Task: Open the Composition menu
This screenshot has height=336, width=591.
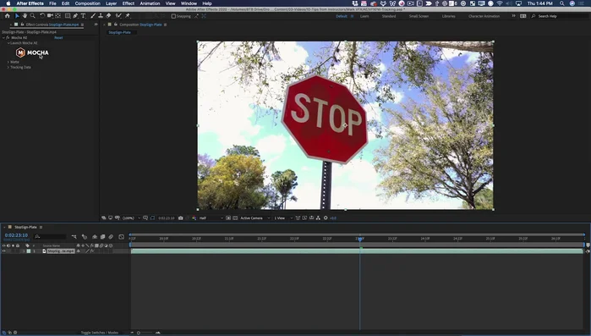Action: coord(87,3)
